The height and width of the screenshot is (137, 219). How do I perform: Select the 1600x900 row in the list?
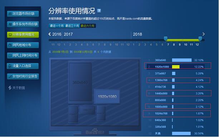[x=176, y=107]
